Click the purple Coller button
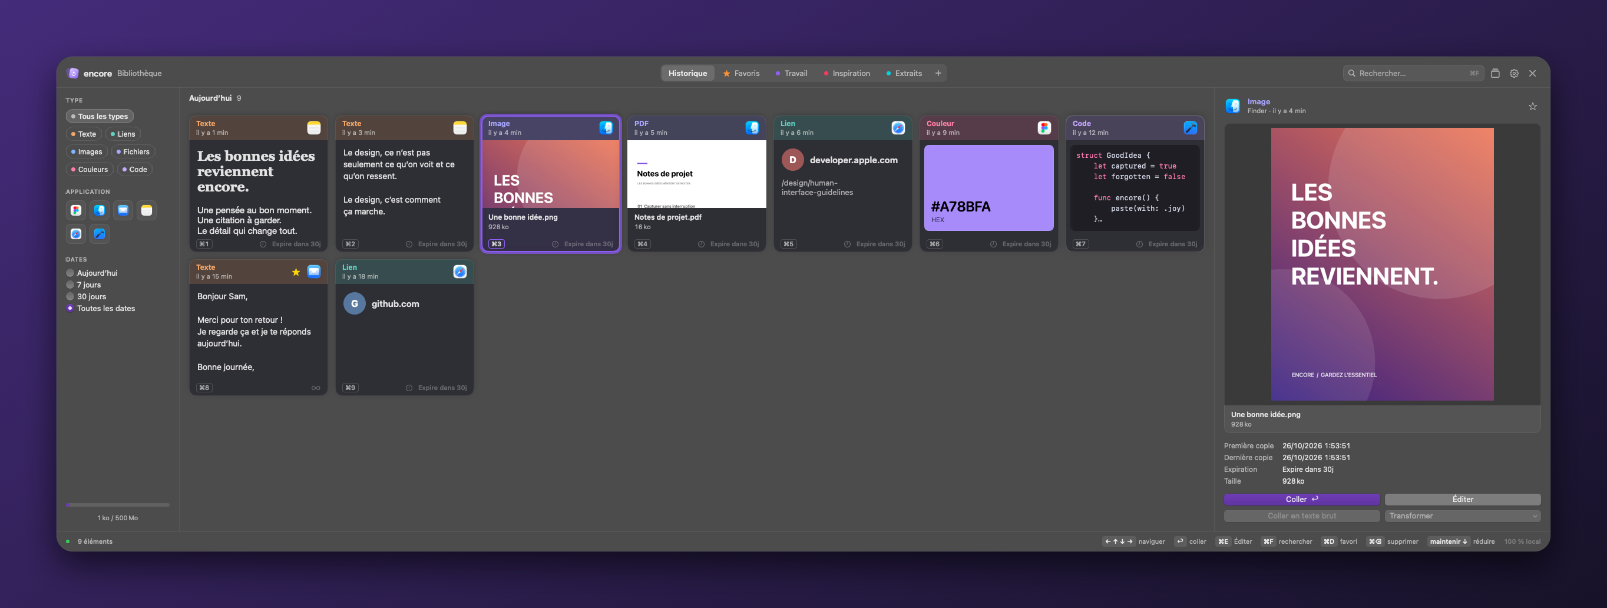 [x=1301, y=500]
